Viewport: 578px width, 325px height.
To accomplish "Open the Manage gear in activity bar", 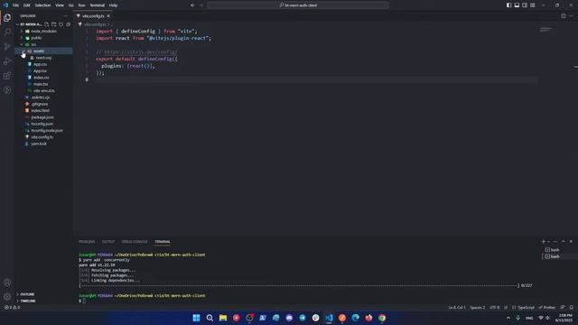I will point(7,297).
